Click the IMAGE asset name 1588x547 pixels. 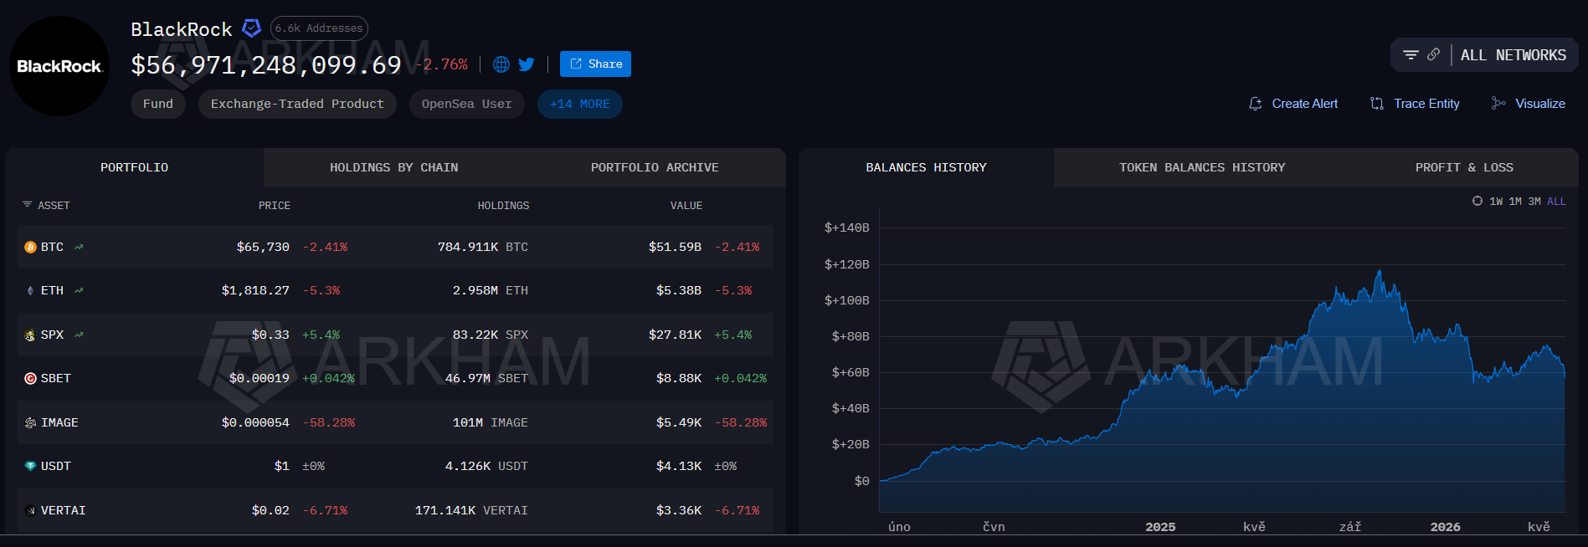click(59, 422)
